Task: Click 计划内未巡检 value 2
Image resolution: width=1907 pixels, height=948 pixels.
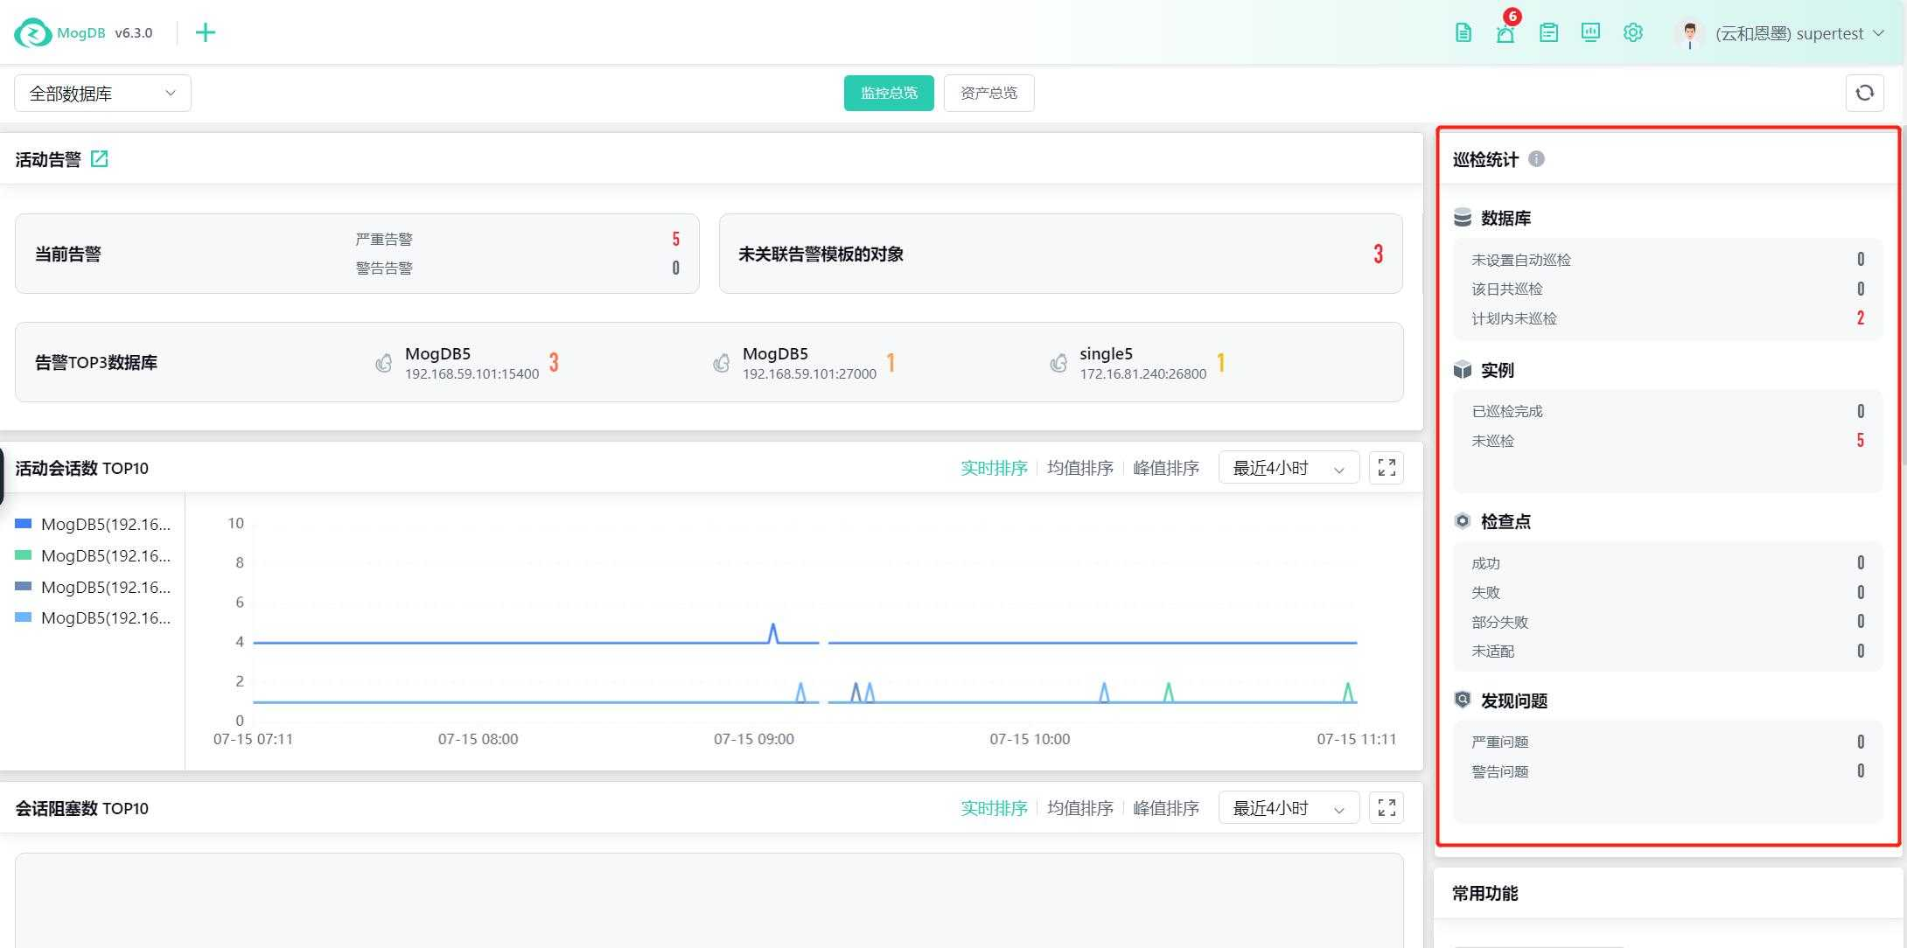Action: [1861, 318]
